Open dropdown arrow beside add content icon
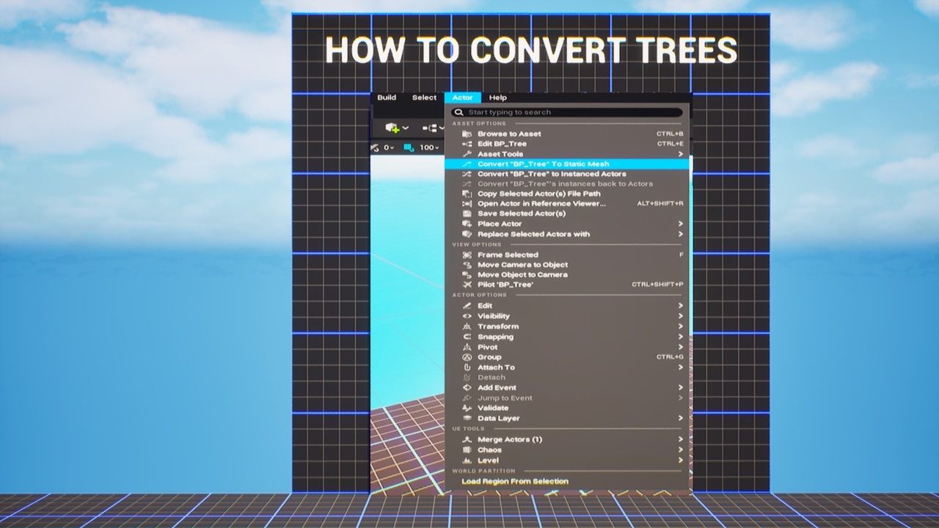This screenshot has width=939, height=528. click(x=406, y=128)
